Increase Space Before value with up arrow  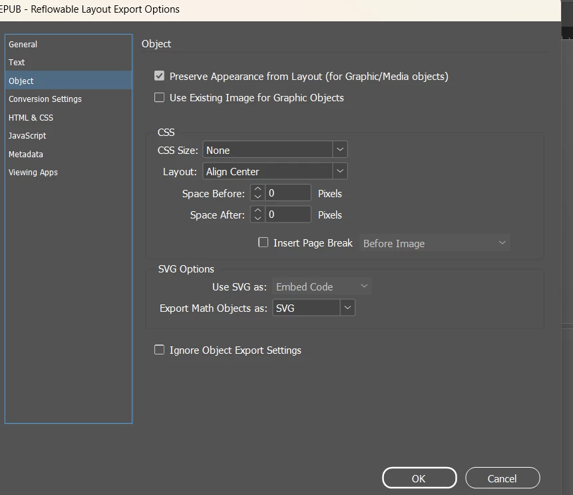point(258,189)
